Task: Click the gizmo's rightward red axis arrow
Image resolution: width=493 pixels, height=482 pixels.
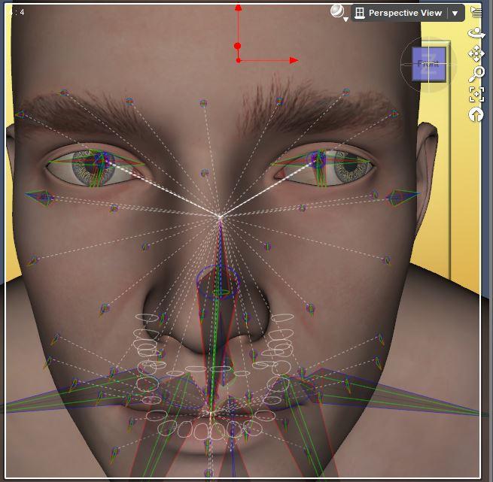Action: pyautogui.click(x=294, y=60)
